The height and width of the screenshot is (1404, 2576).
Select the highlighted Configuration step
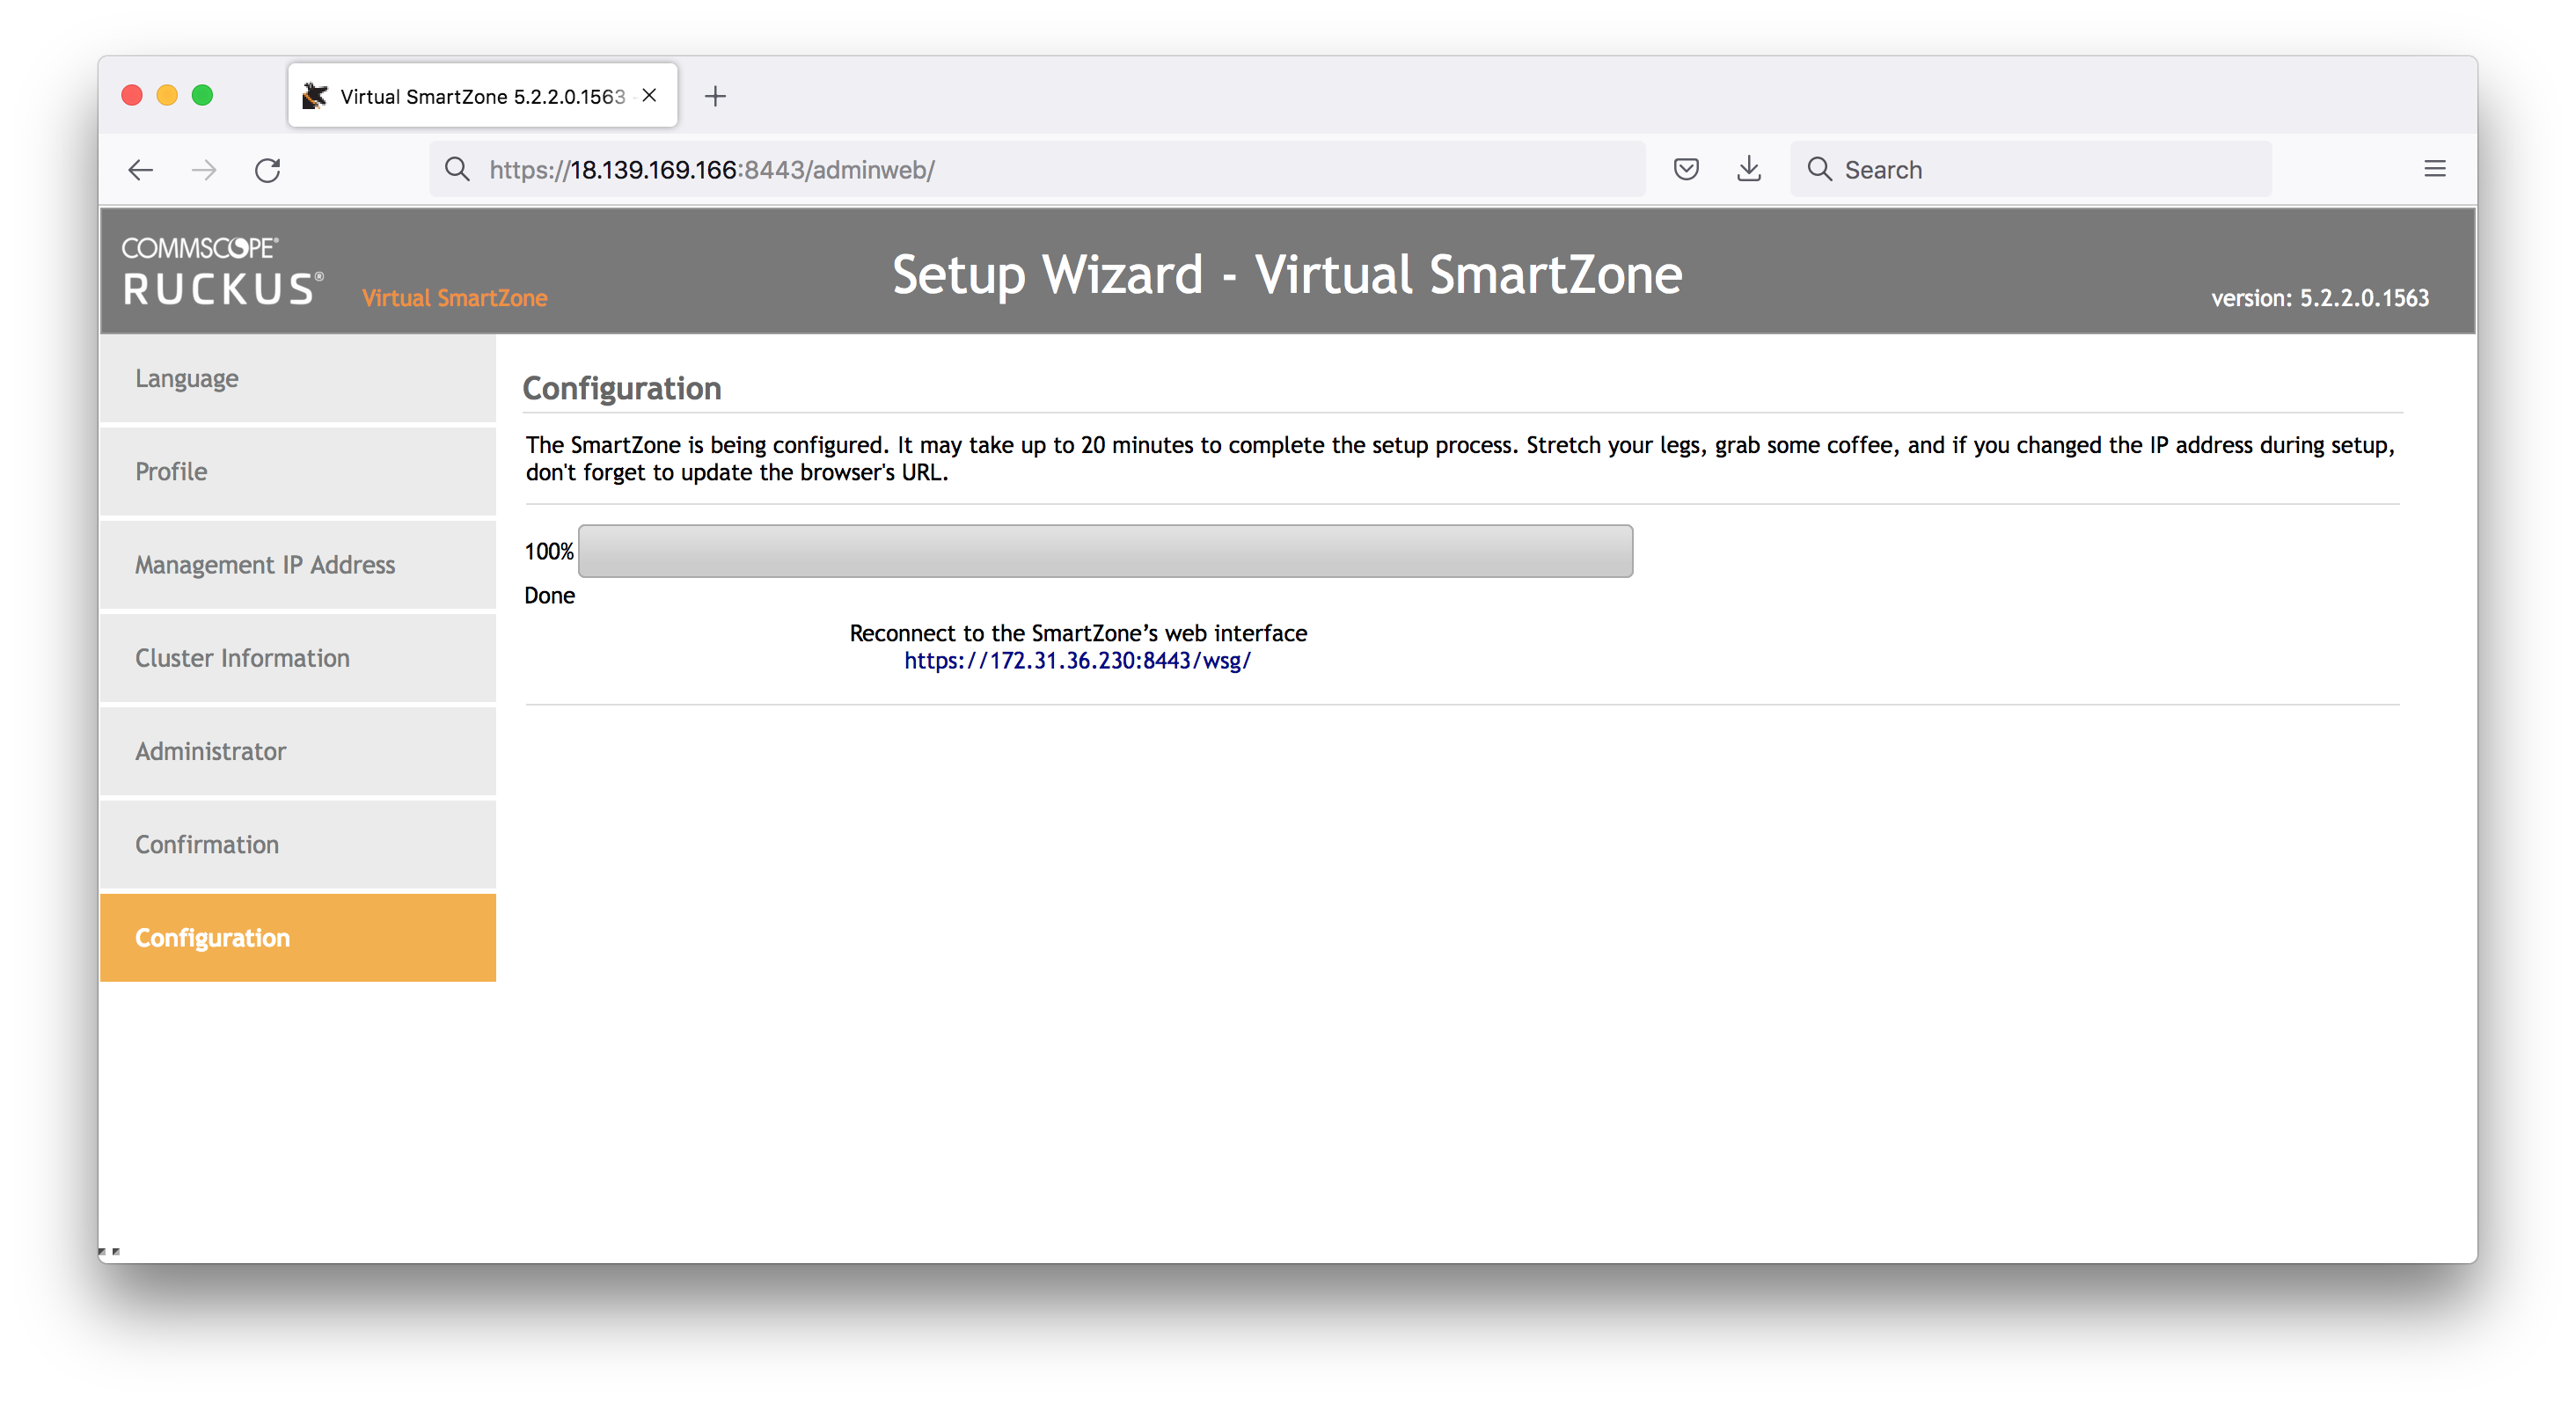[x=298, y=938]
